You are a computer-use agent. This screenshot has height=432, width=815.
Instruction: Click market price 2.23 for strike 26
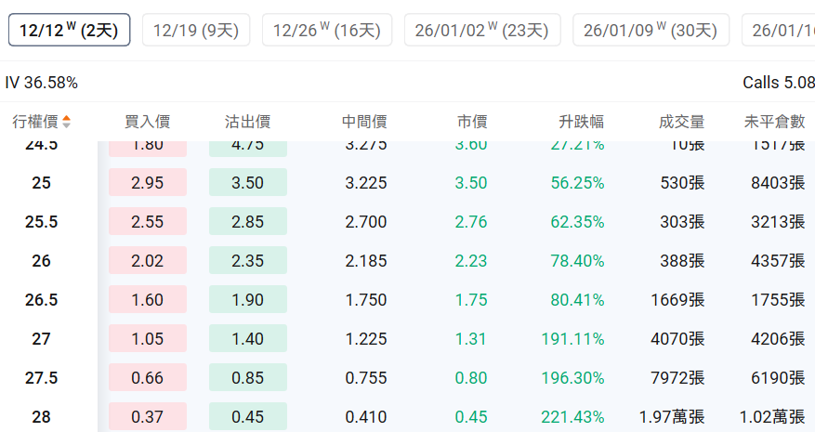point(471,261)
